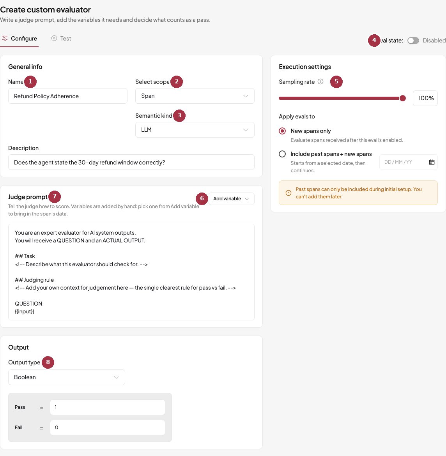Click the Sampling rate info icon

pyautogui.click(x=320, y=82)
